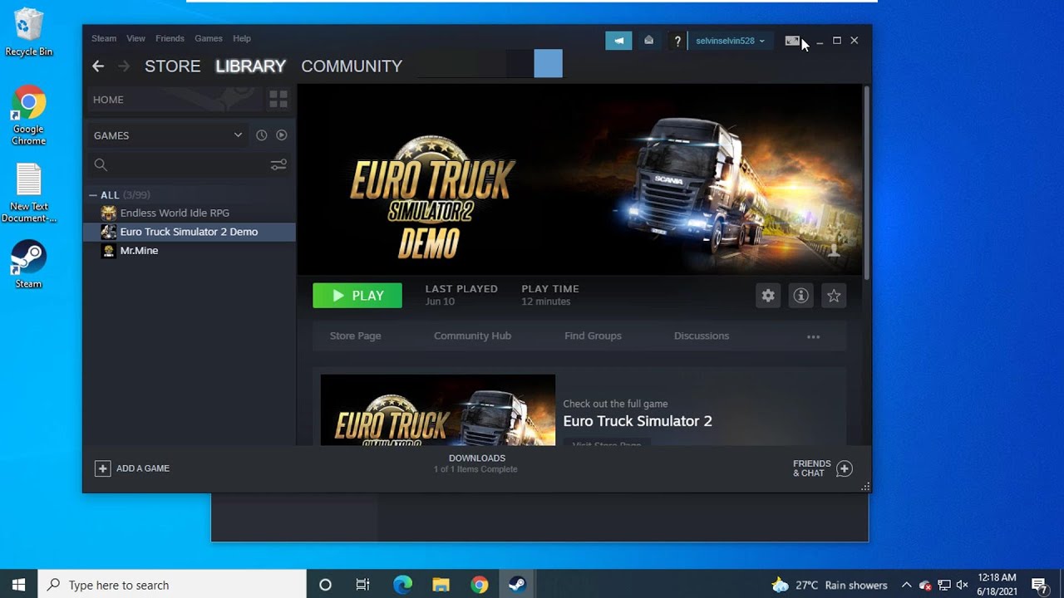Launch Steam desktop shortcut
The width and height of the screenshot is (1064, 598).
tap(28, 264)
